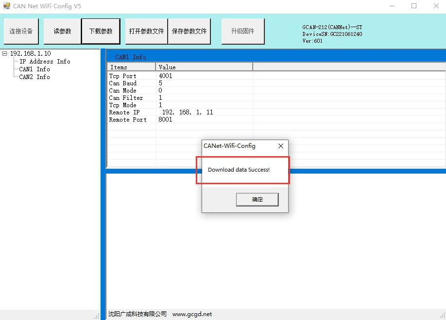
Task: Click the app icon in title bar
Action: (x=7, y=6)
